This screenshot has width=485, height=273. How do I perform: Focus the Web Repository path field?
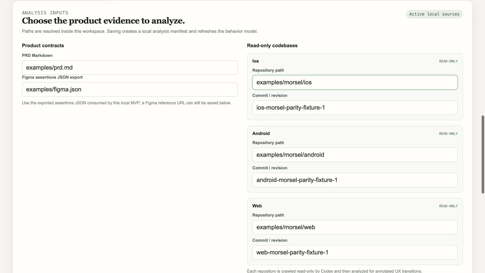355,227
